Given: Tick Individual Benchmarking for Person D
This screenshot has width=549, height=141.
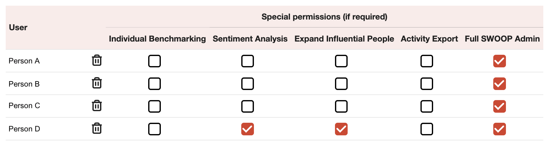Looking at the screenshot, I should pos(155,129).
